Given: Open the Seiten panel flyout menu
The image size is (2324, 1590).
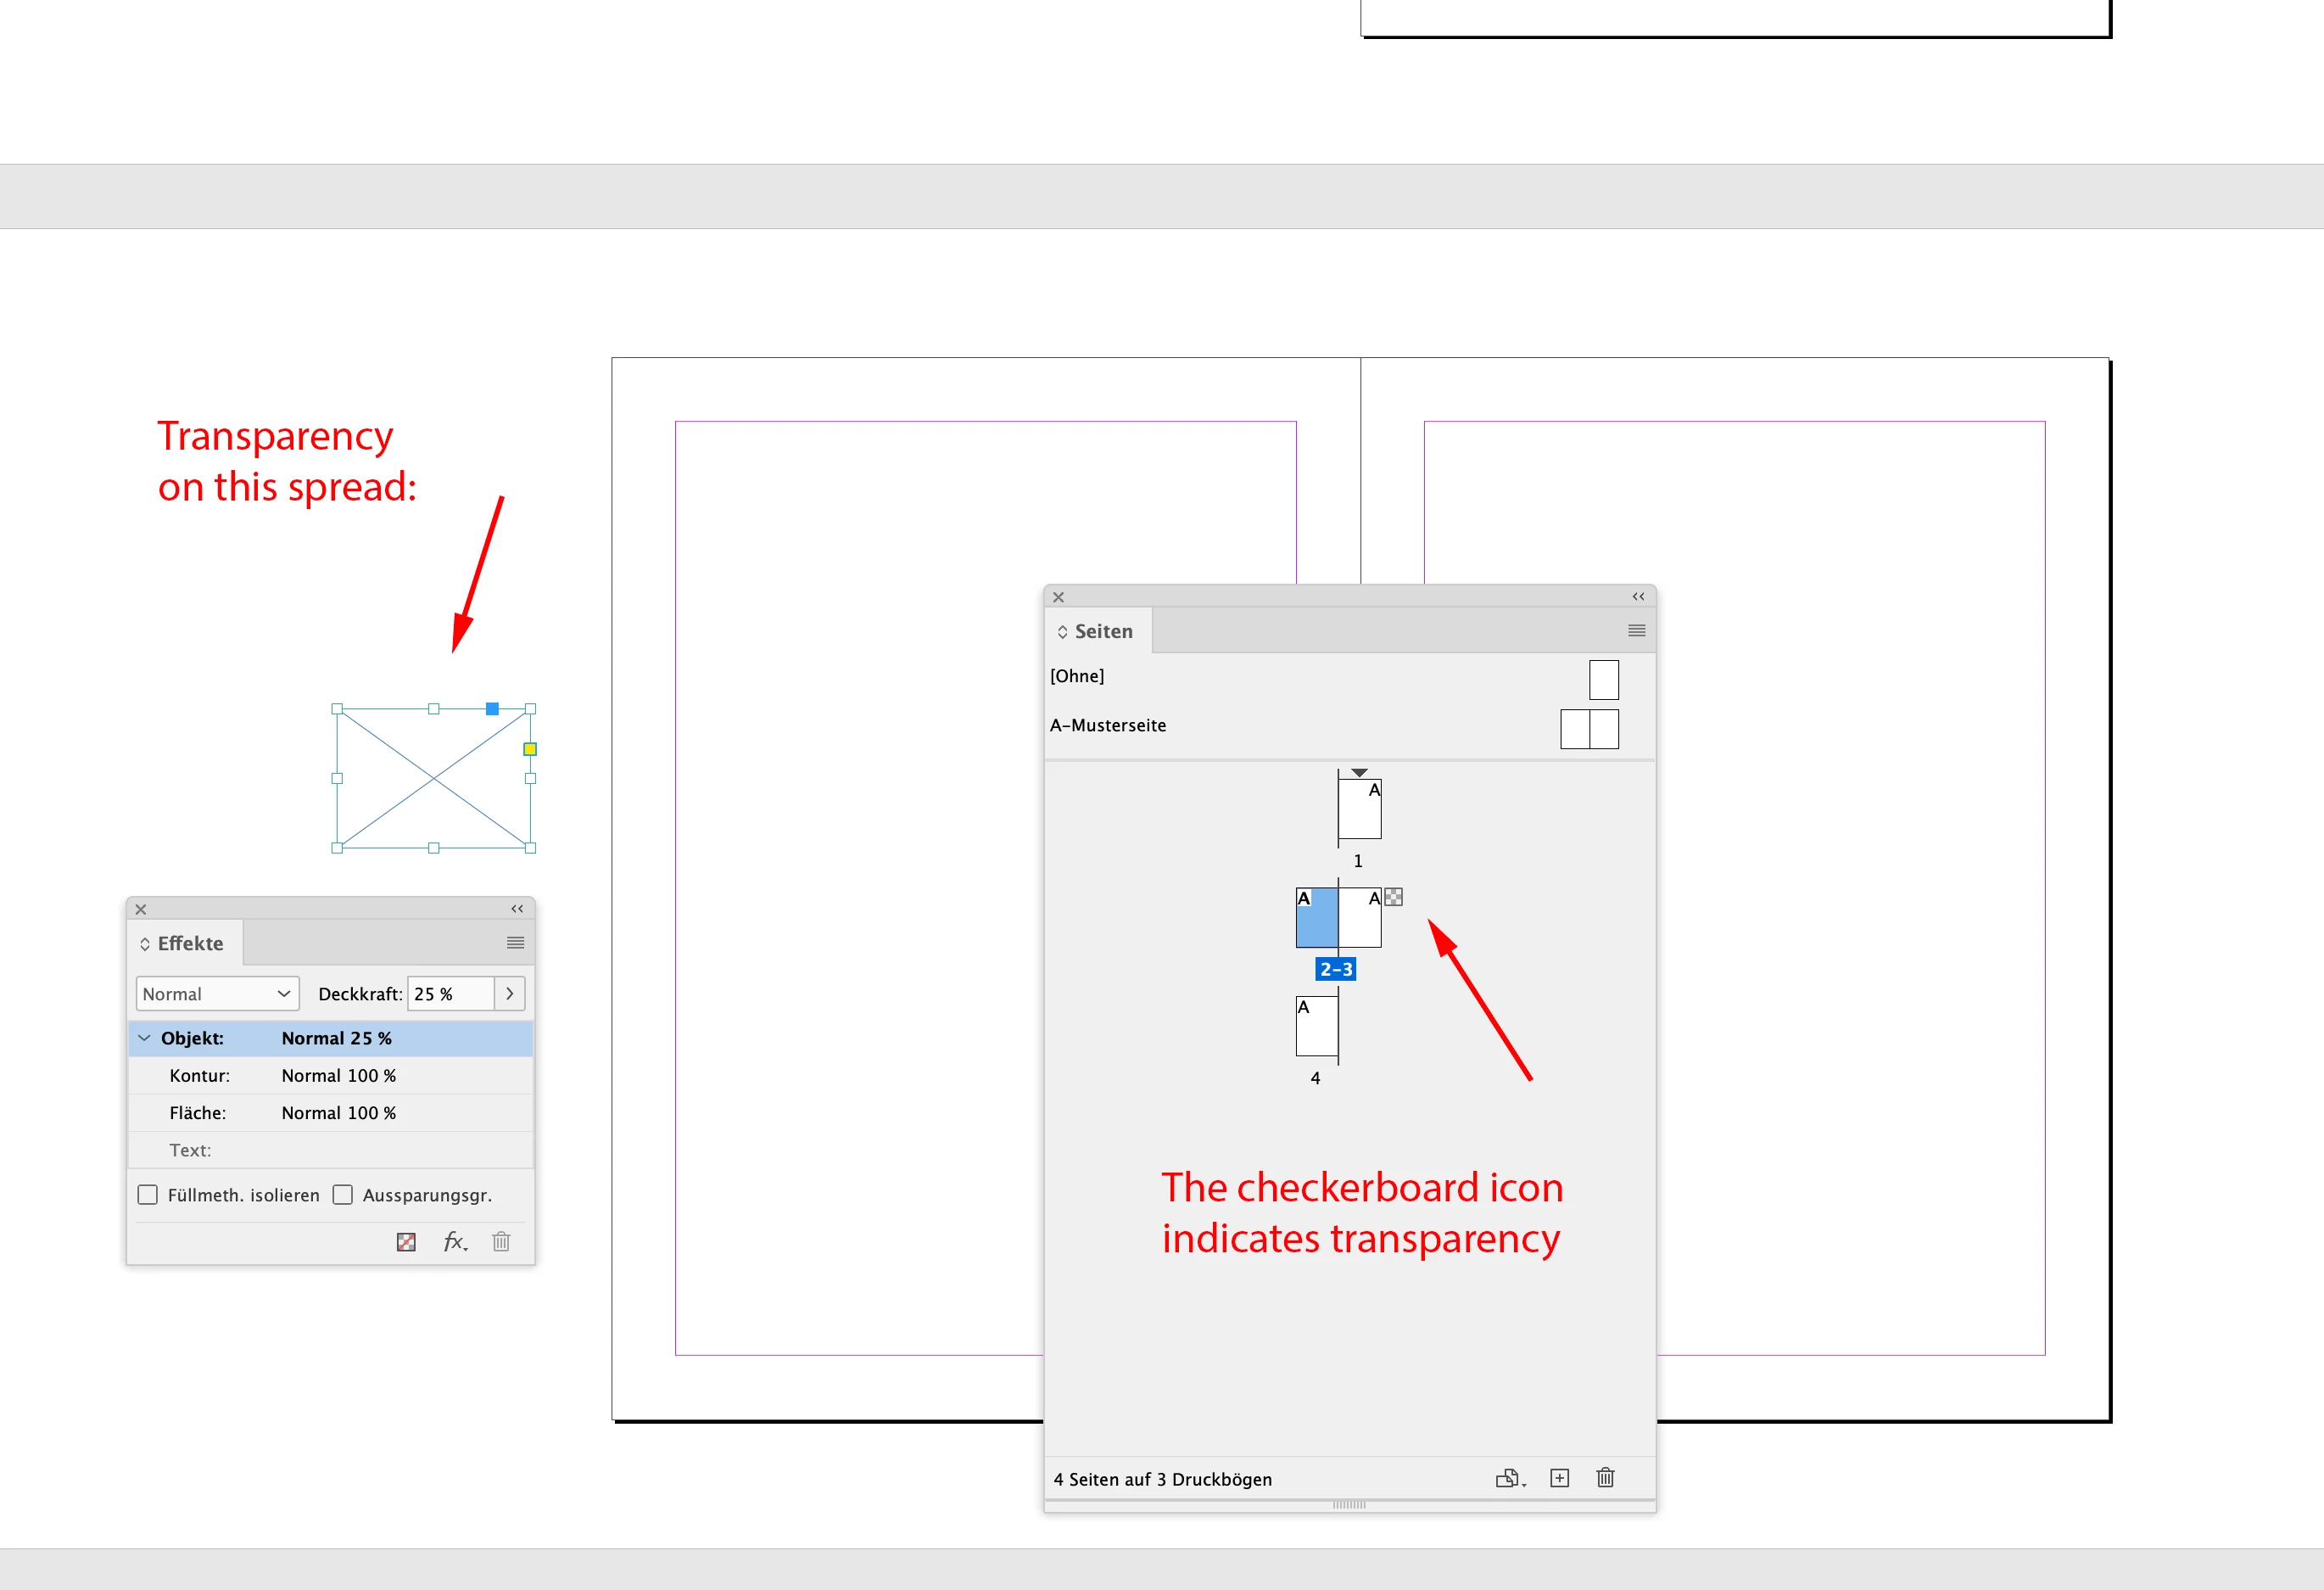Looking at the screenshot, I should 1636,630.
